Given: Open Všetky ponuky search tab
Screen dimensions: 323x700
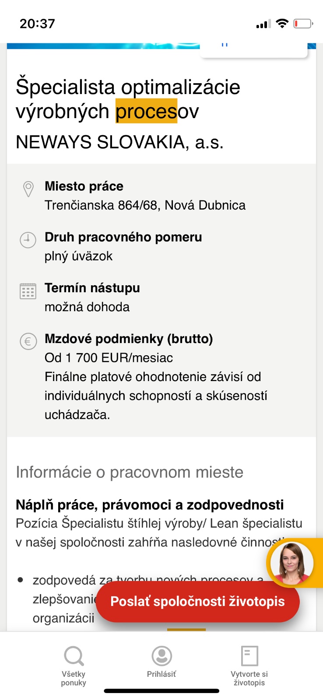Looking at the screenshot, I should 74,666.
